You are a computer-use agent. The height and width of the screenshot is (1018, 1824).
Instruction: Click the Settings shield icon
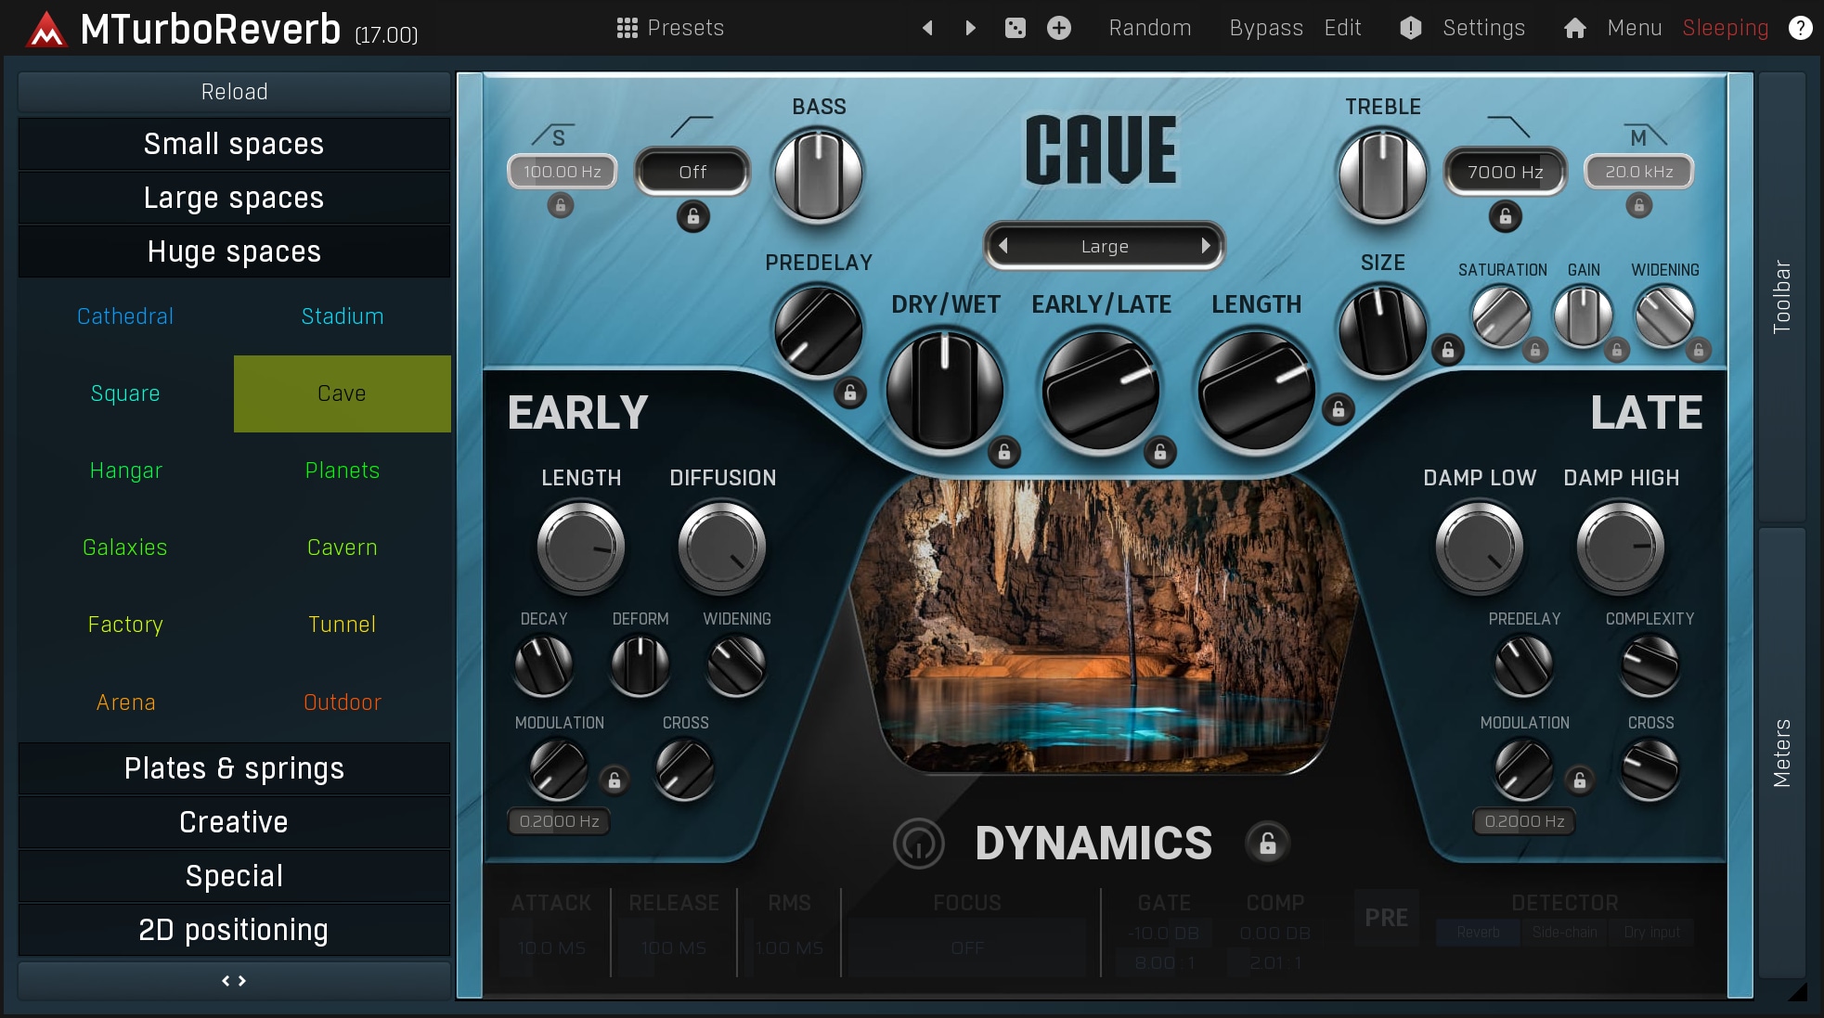click(1410, 28)
